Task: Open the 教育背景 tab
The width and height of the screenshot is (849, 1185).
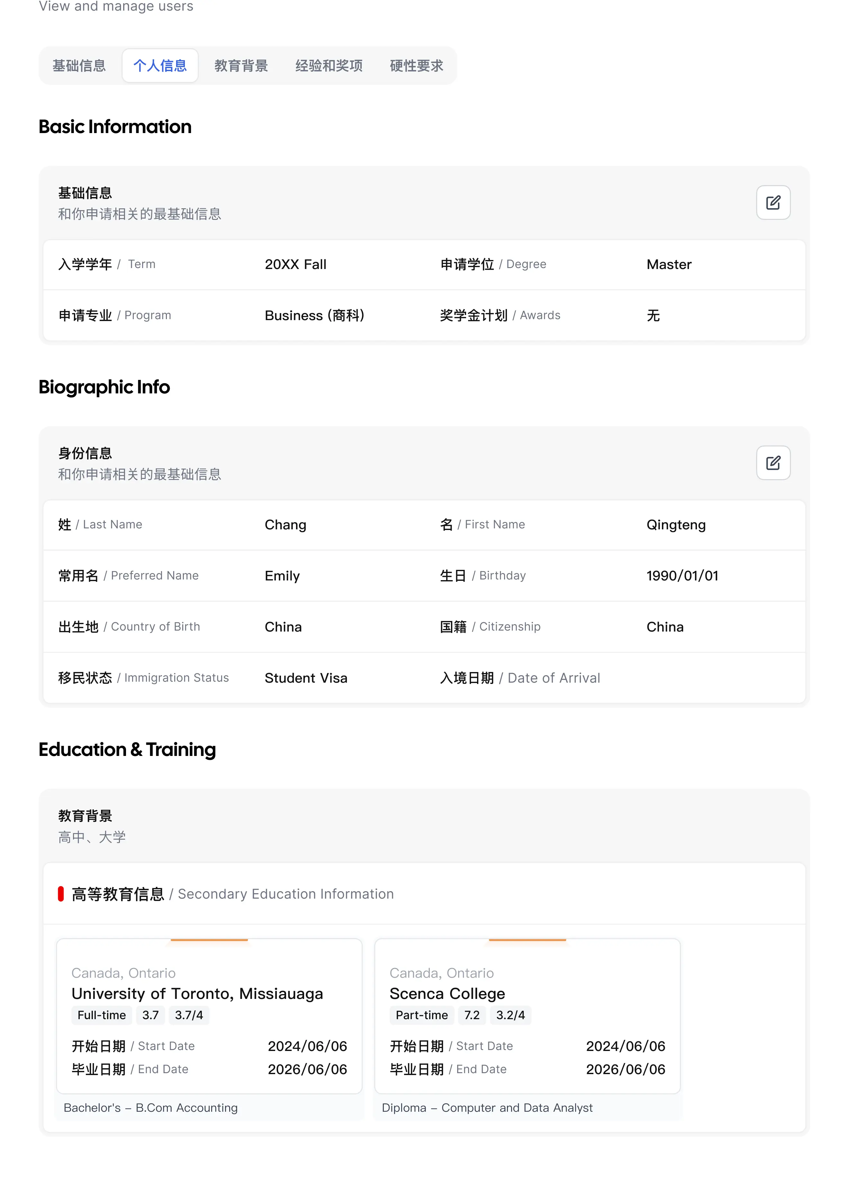Action: (241, 65)
